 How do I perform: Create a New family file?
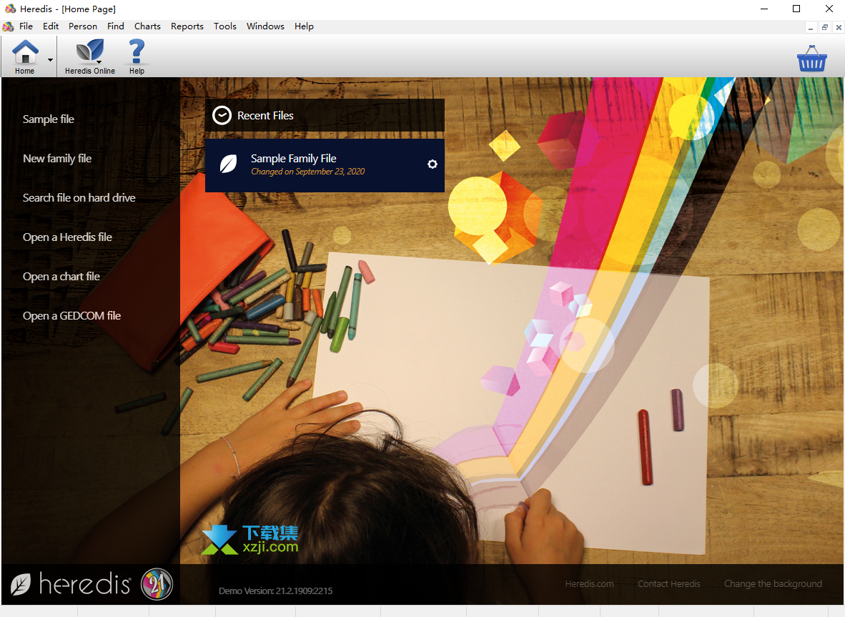57,159
